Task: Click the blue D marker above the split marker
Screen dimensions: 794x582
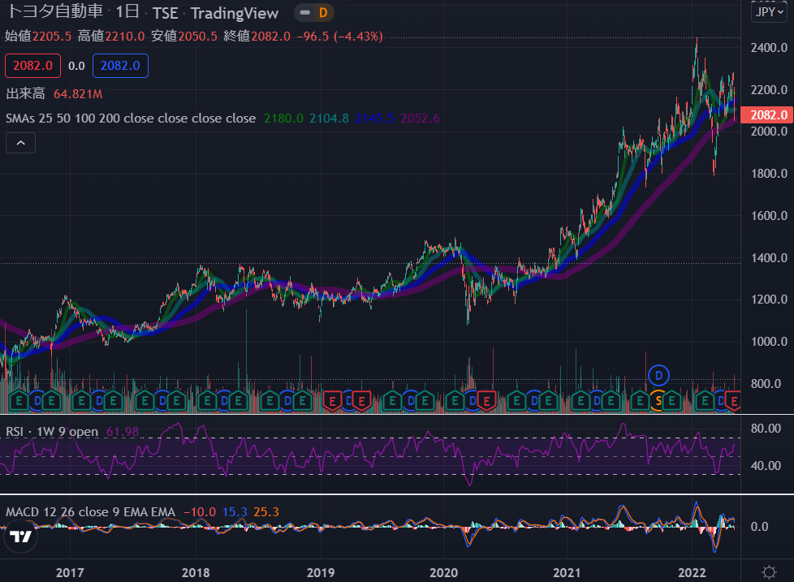Action: pos(658,376)
